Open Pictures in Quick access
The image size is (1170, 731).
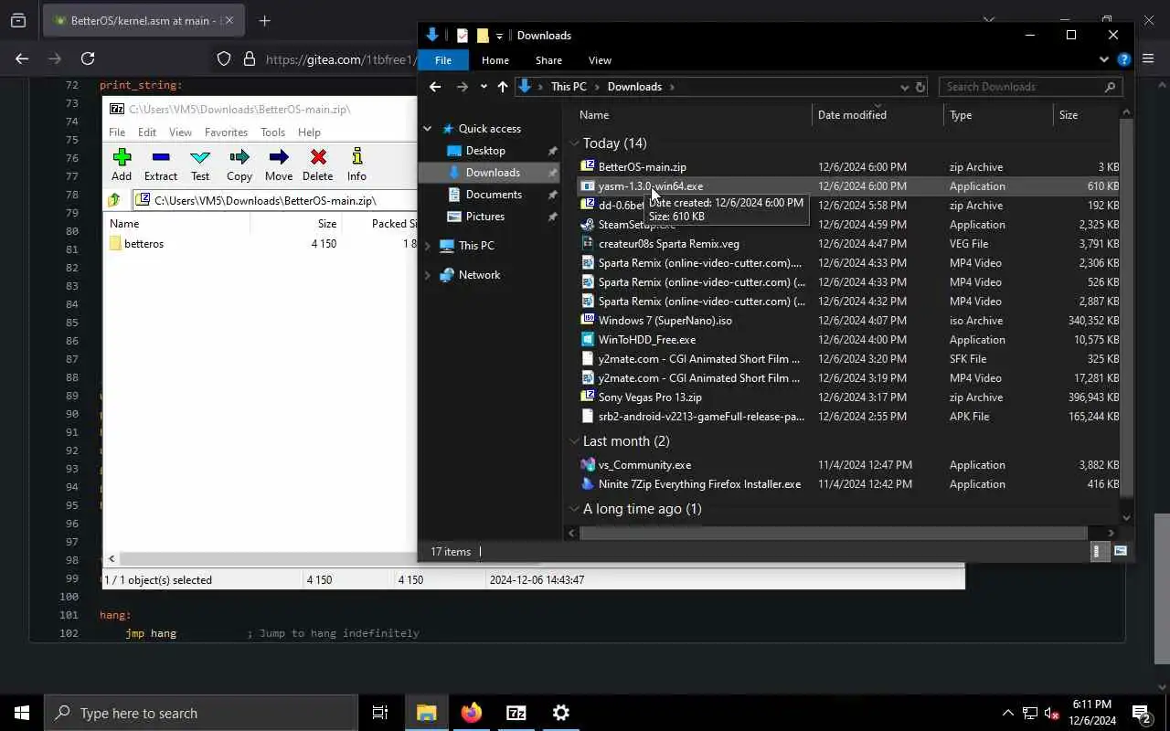[485, 217]
